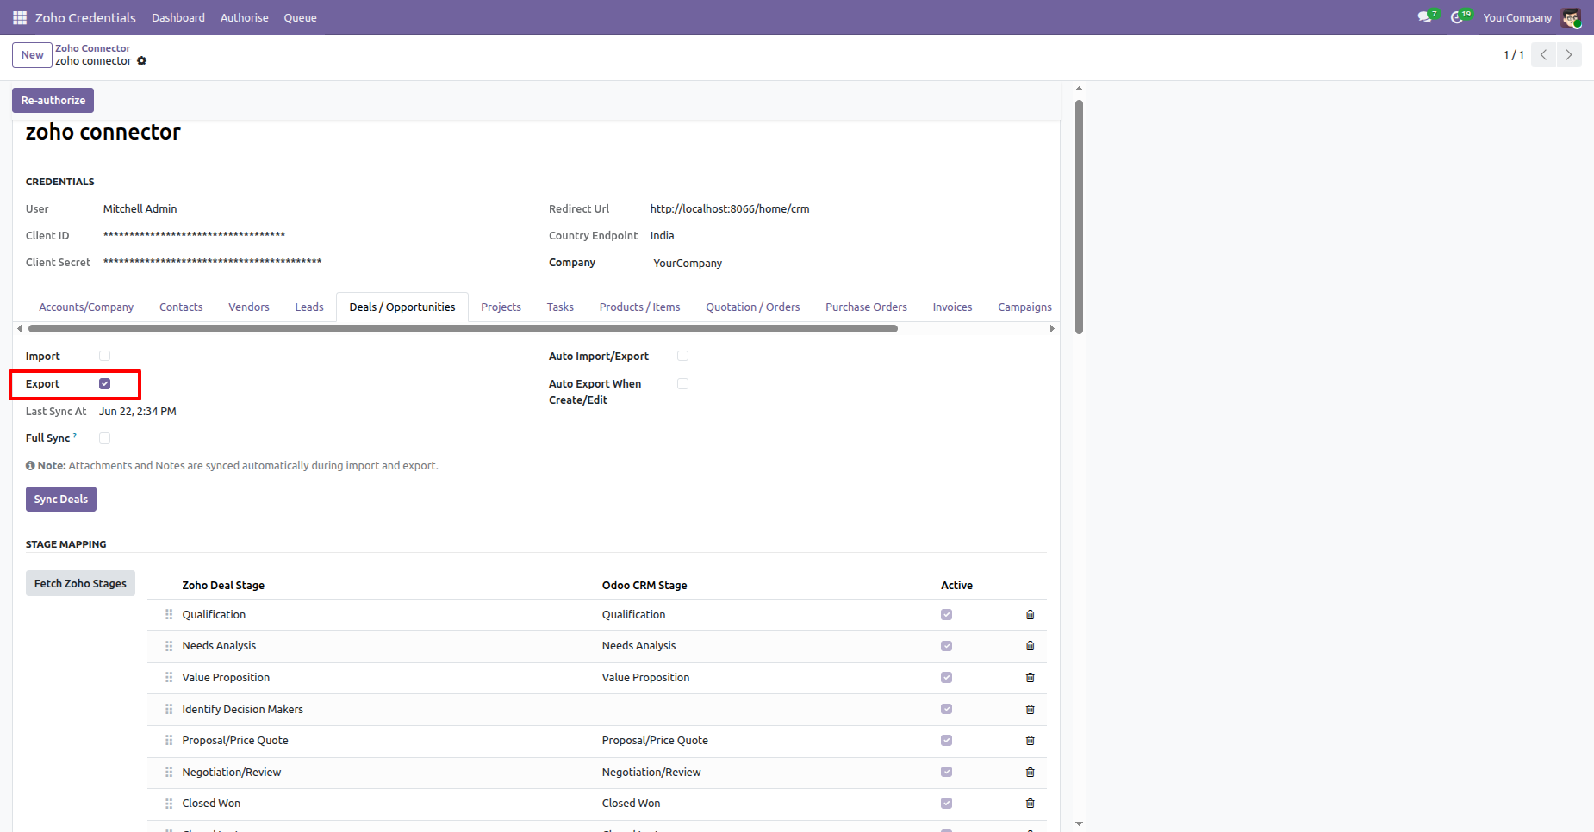The width and height of the screenshot is (1594, 832).
Task: Click the tab strip right scroll arrow
Action: click(x=1051, y=328)
